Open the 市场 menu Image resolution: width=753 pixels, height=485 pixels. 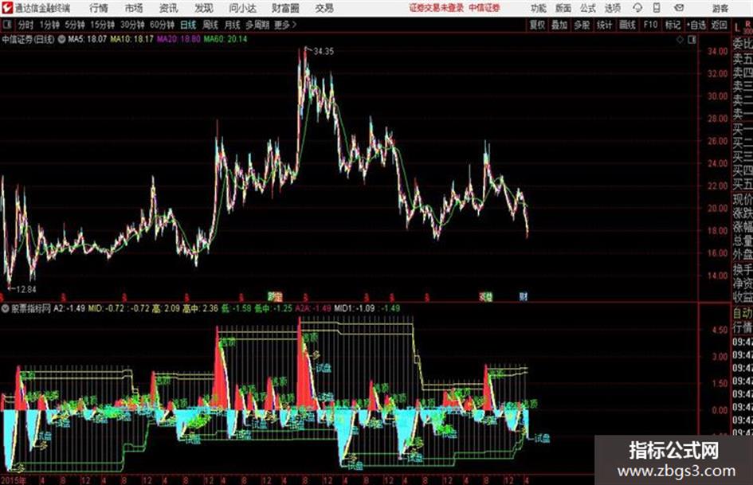[134, 8]
